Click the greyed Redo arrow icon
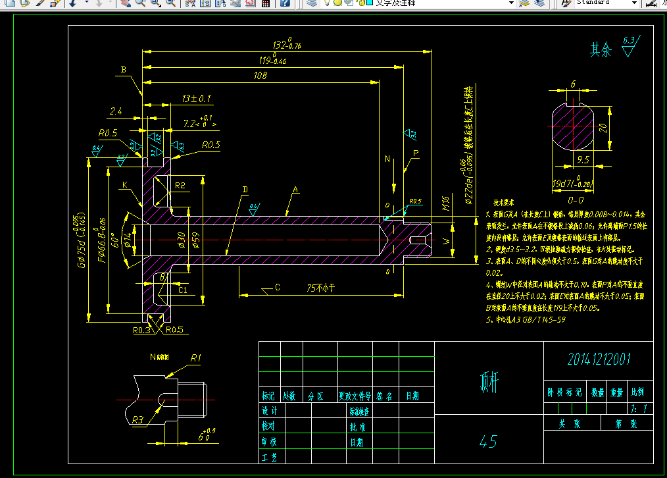Viewport: 667px width, 478px height. point(99,3)
